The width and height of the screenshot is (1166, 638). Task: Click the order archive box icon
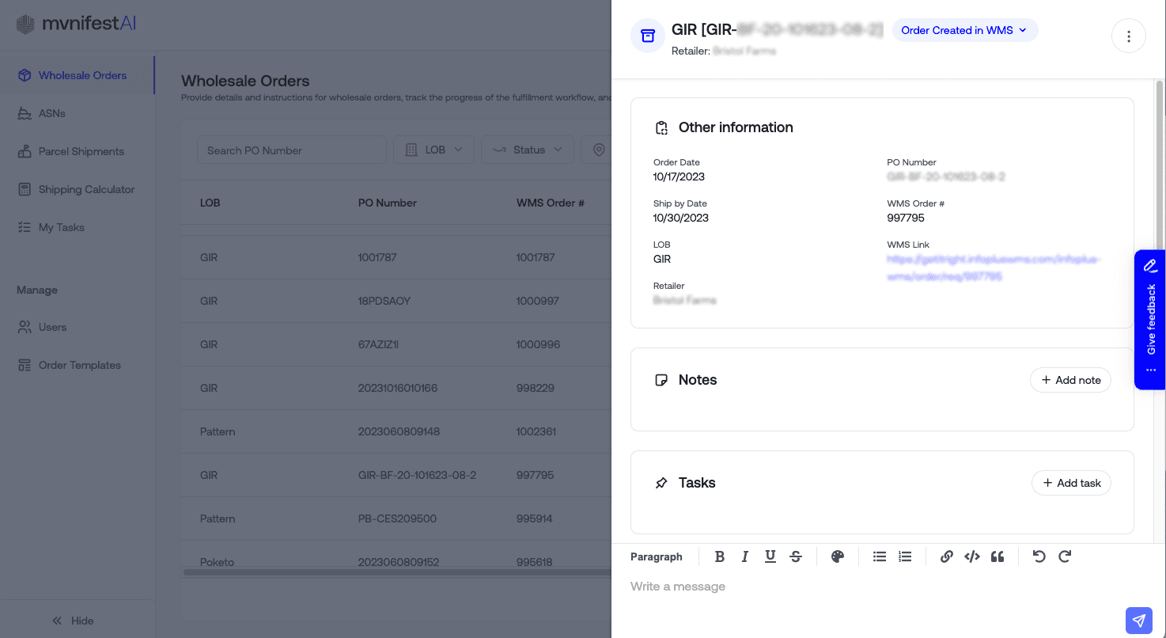point(648,36)
